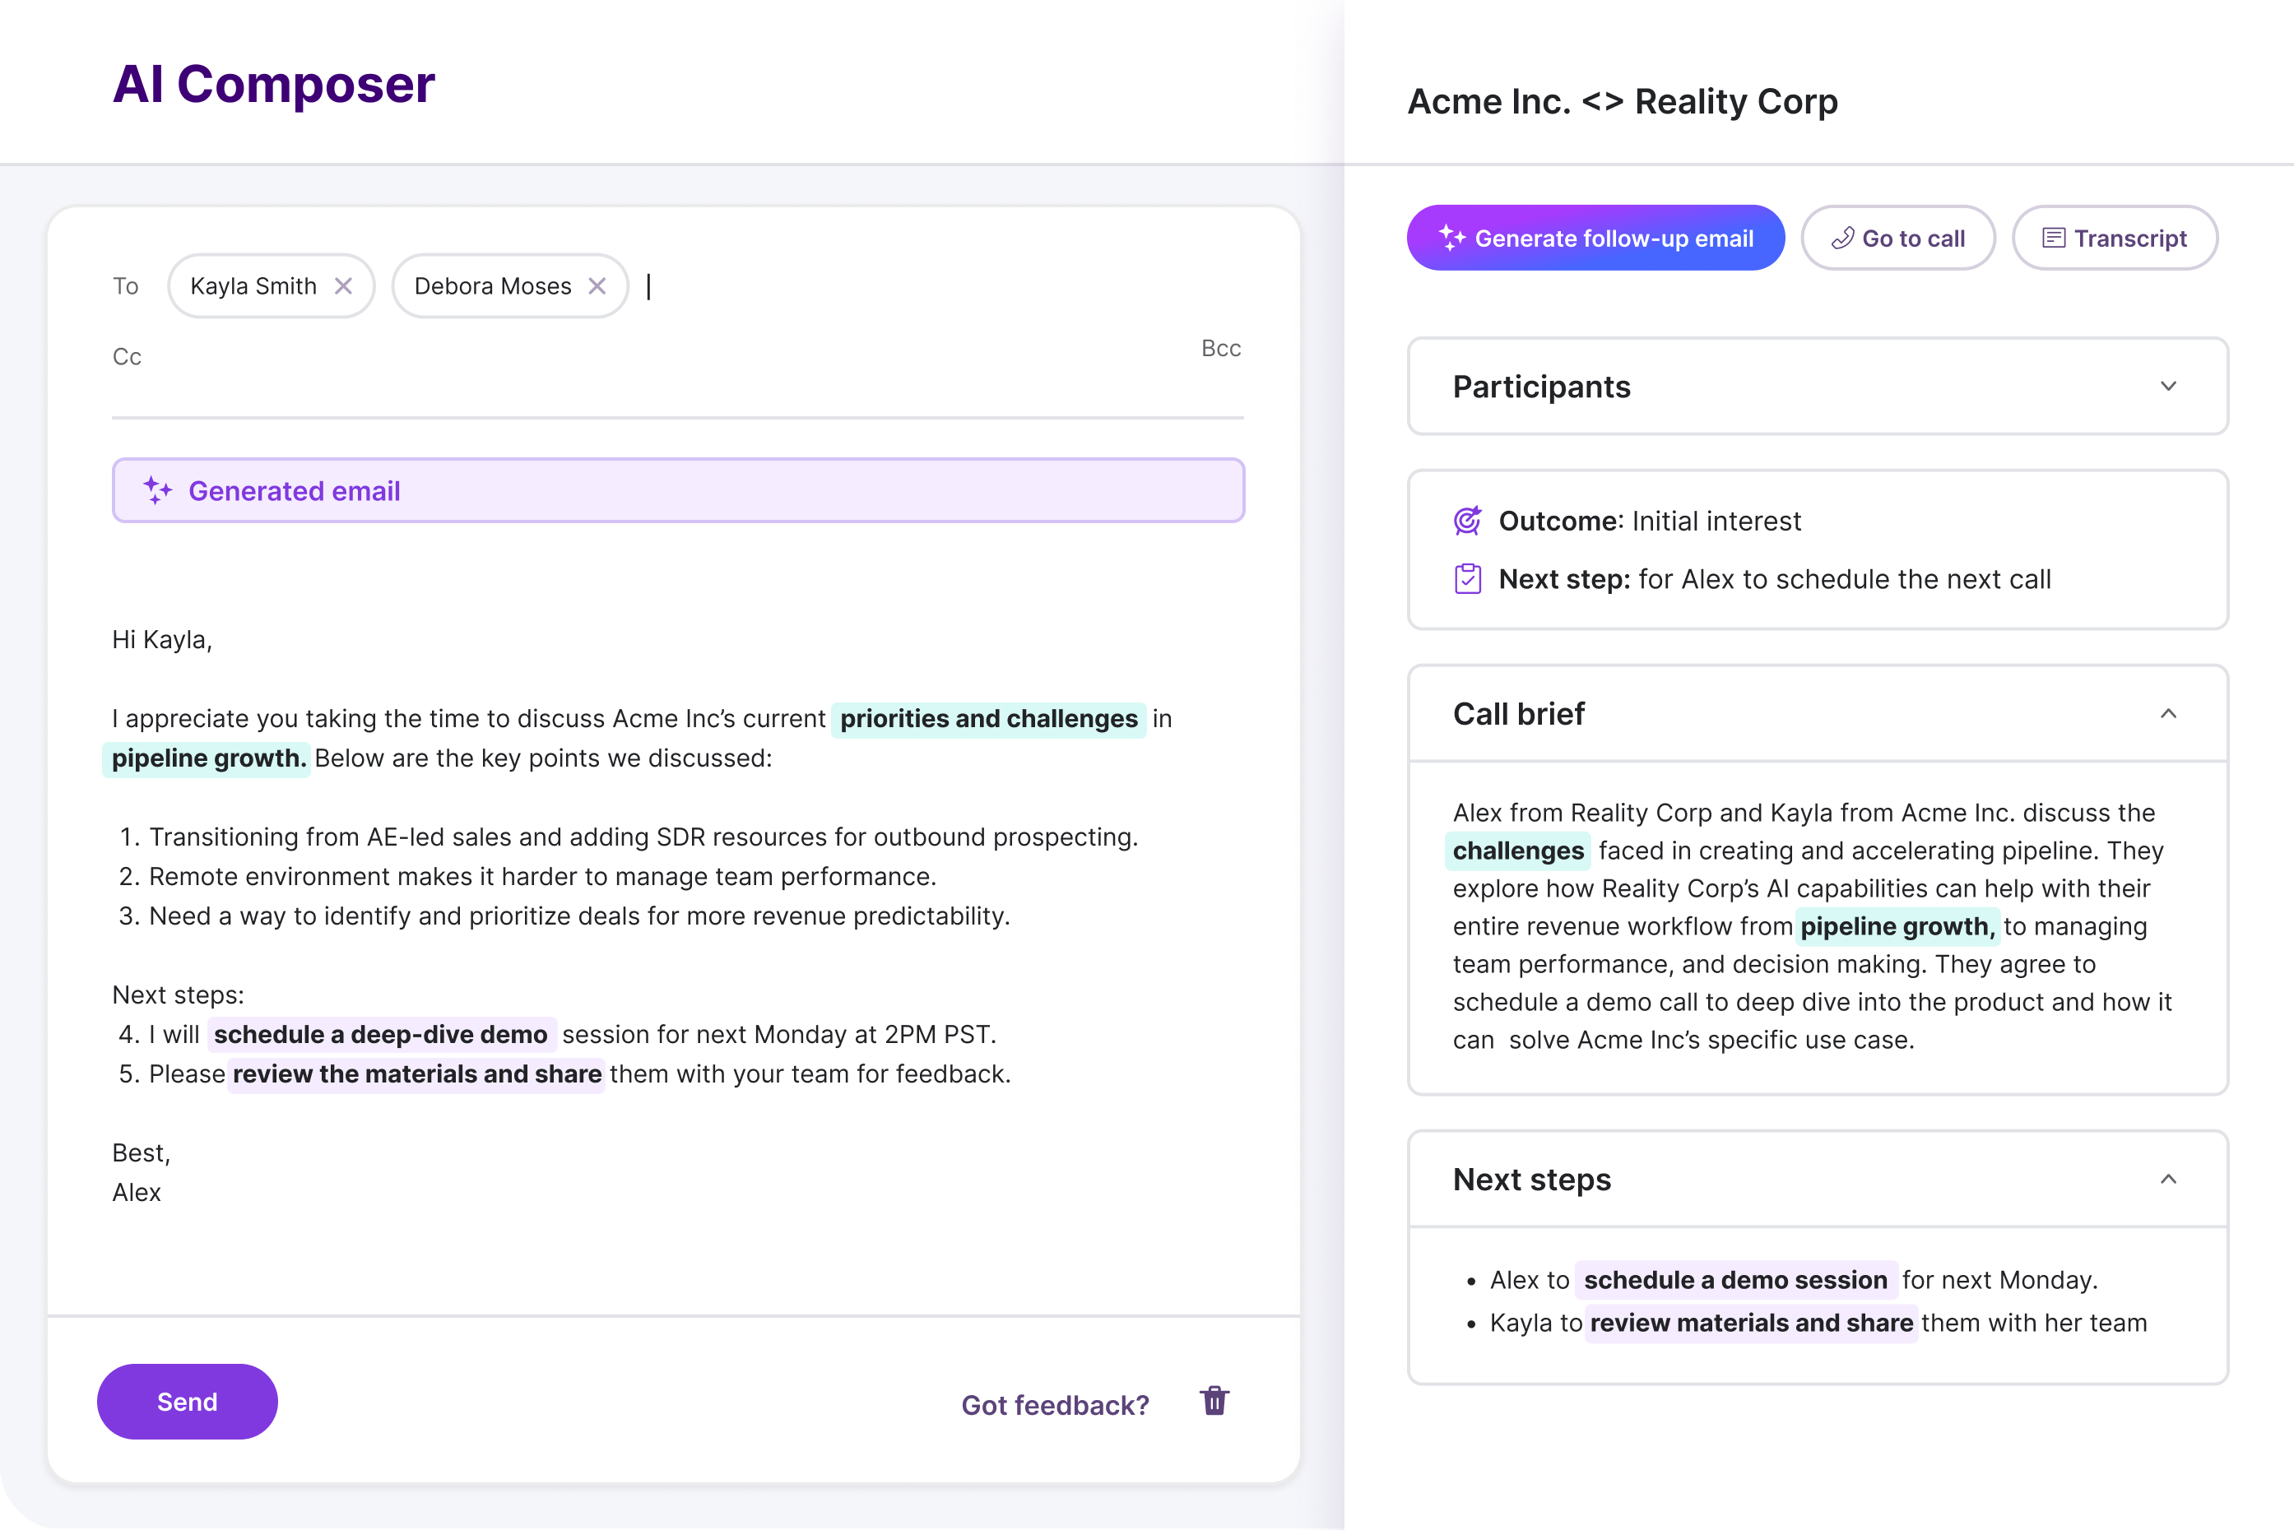
Task: Click the Outcome target icon
Action: [x=1468, y=521]
